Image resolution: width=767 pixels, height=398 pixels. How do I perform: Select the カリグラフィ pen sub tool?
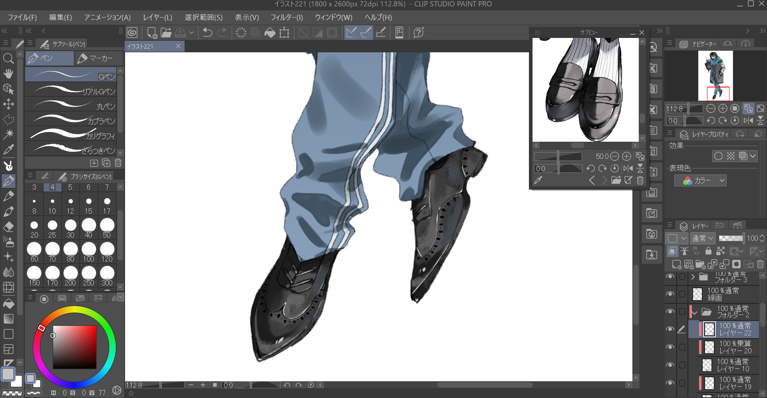71,135
